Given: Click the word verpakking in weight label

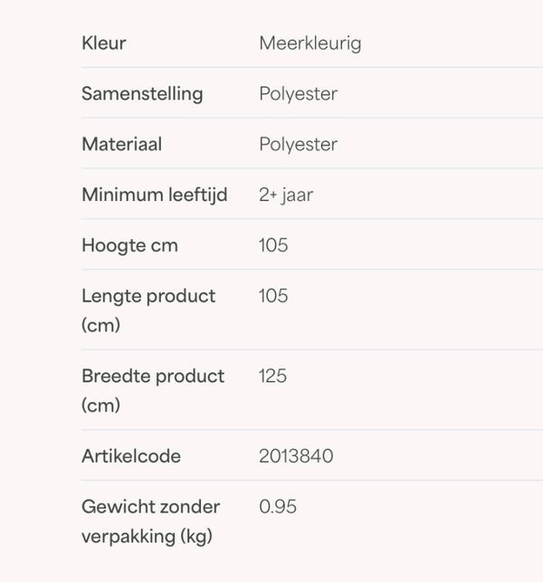Looking at the screenshot, I should point(129,537).
